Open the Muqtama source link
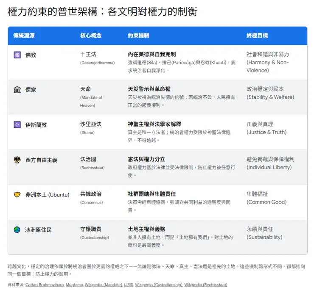314x290 pixels. pos(74,284)
